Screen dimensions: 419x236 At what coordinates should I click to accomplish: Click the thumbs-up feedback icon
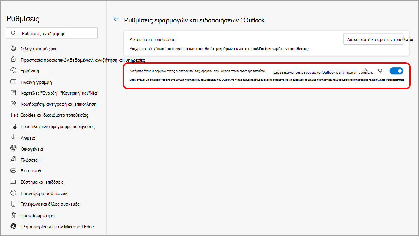pos(366,71)
